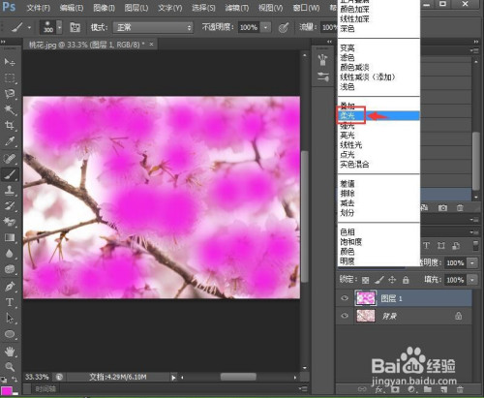This screenshot has height=398, width=484.
Task: Click the history panel camera snapshot icon
Action: pyautogui.click(x=442, y=208)
